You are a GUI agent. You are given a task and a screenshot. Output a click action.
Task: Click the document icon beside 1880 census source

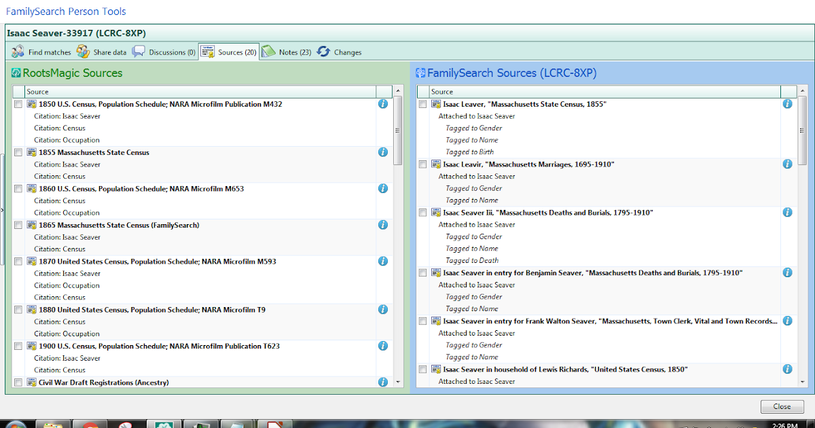tap(32, 309)
